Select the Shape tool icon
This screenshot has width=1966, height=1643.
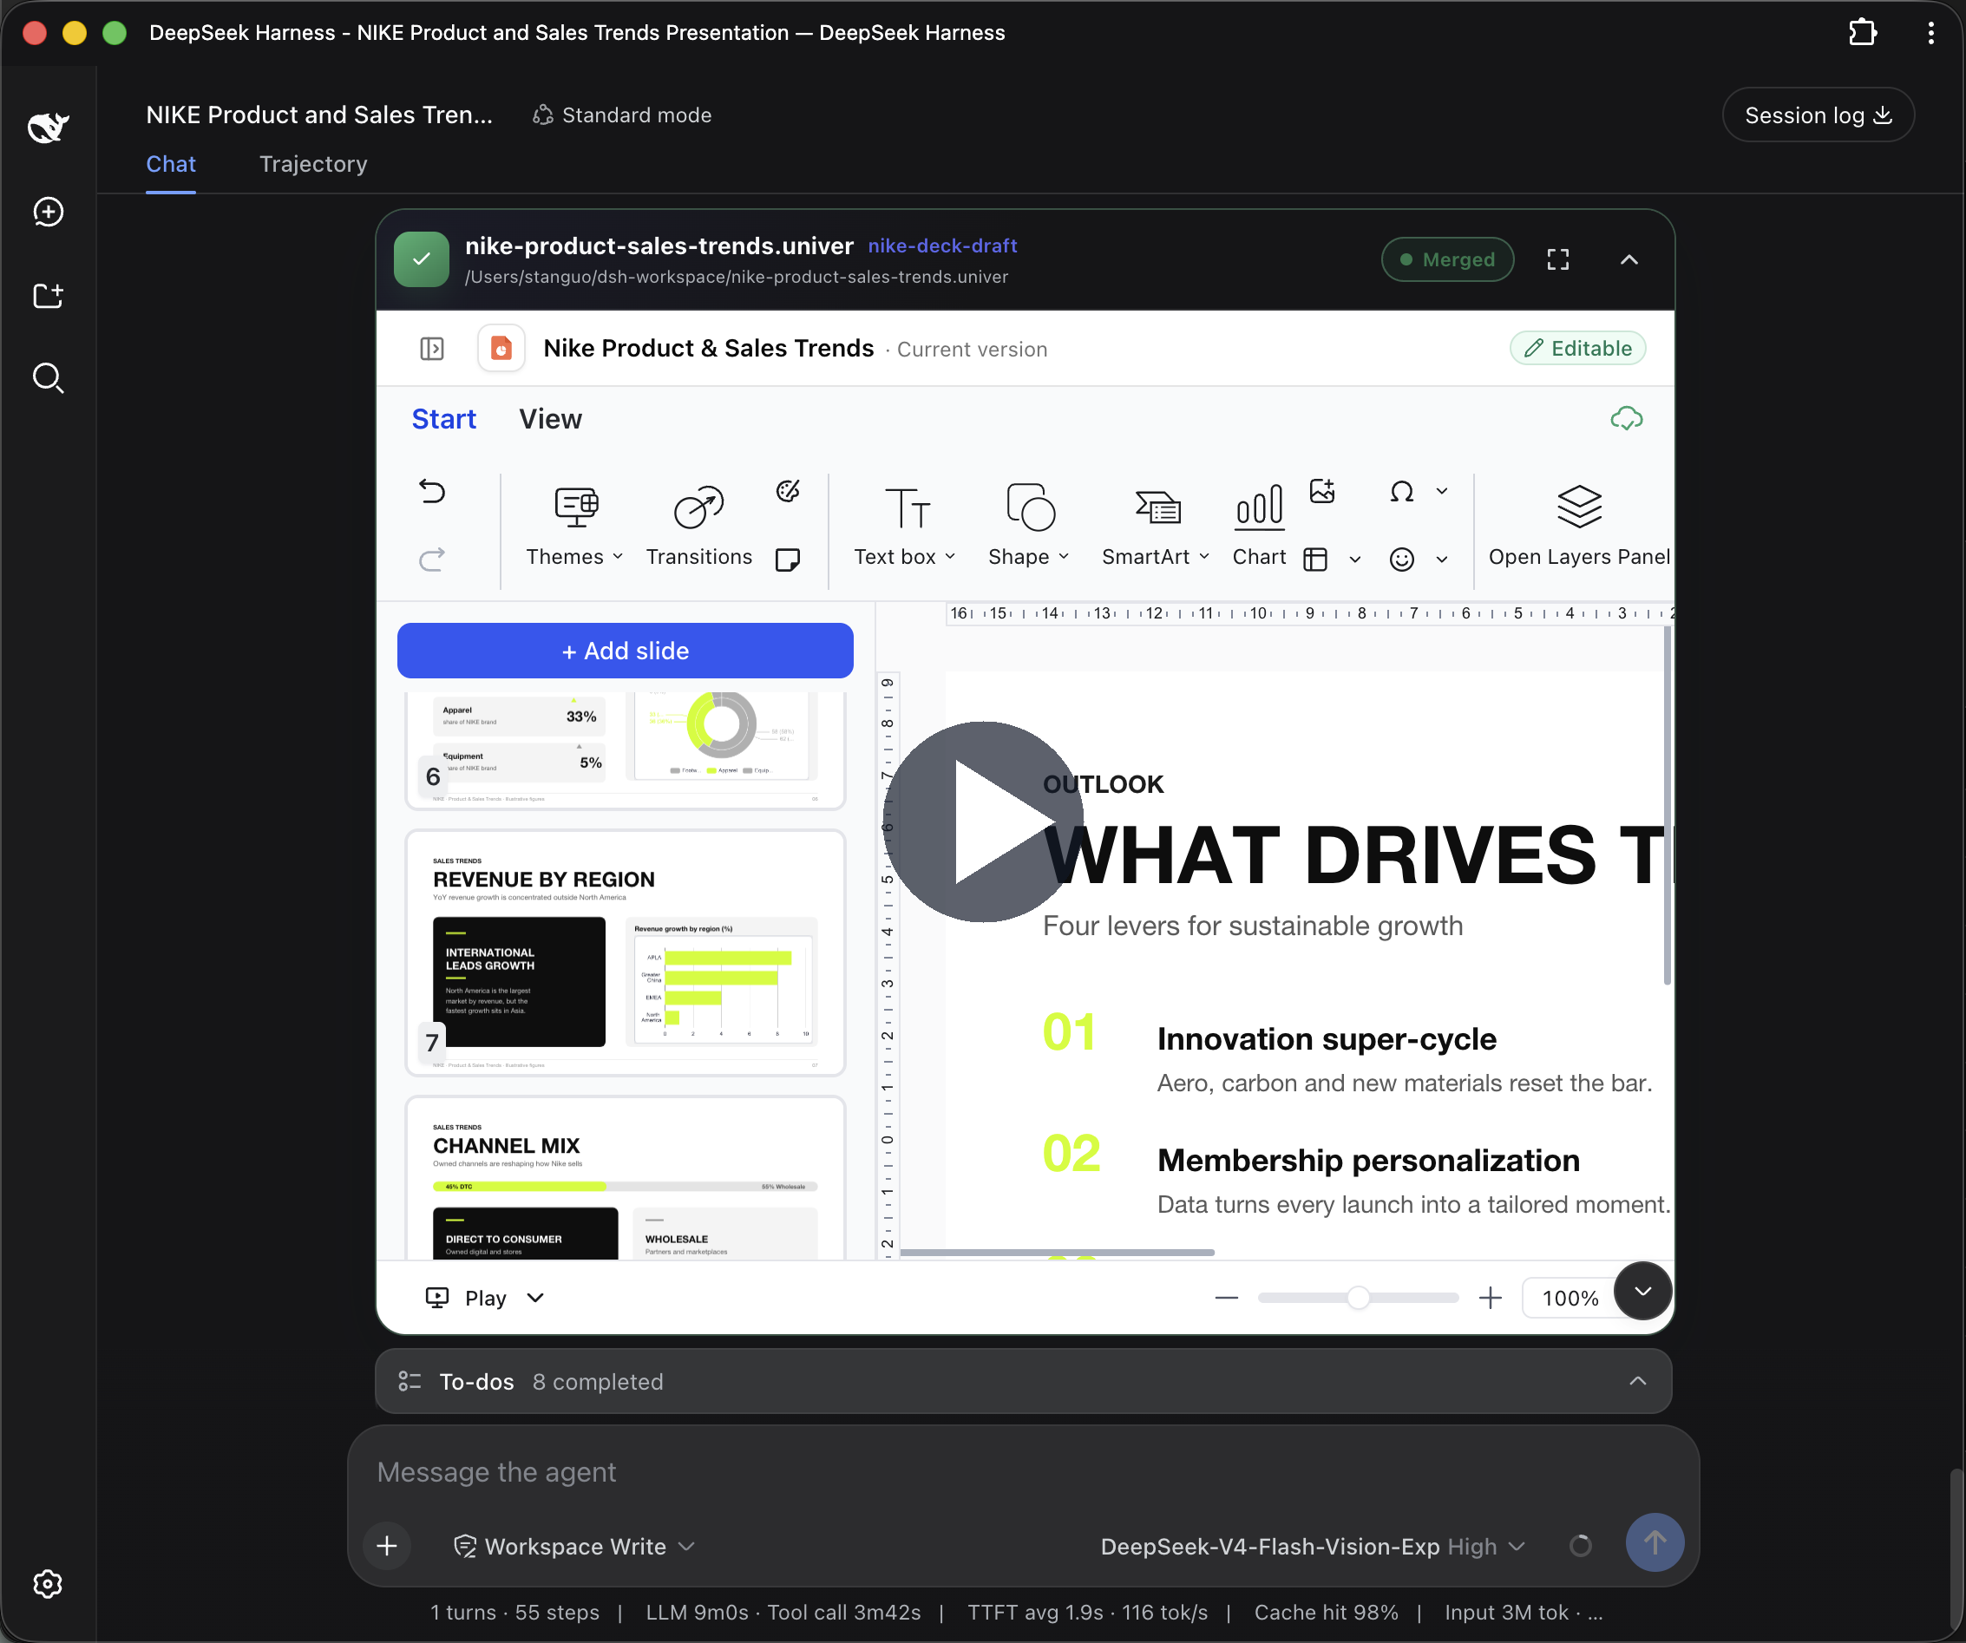tap(1030, 507)
